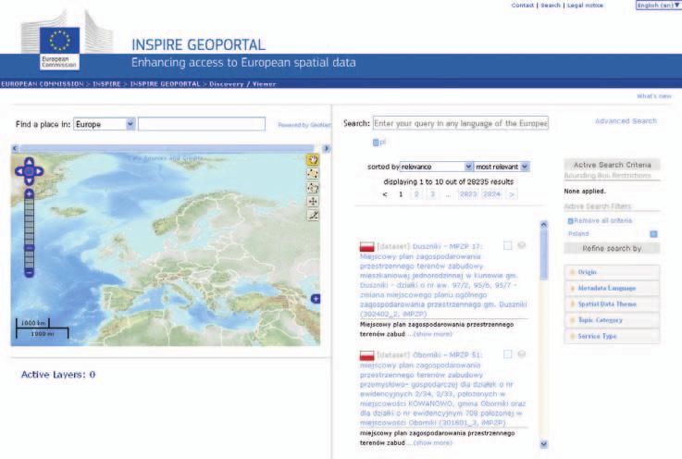Expand the Spatial Data Theme filter
This screenshot has height=459, width=682.
(612, 304)
